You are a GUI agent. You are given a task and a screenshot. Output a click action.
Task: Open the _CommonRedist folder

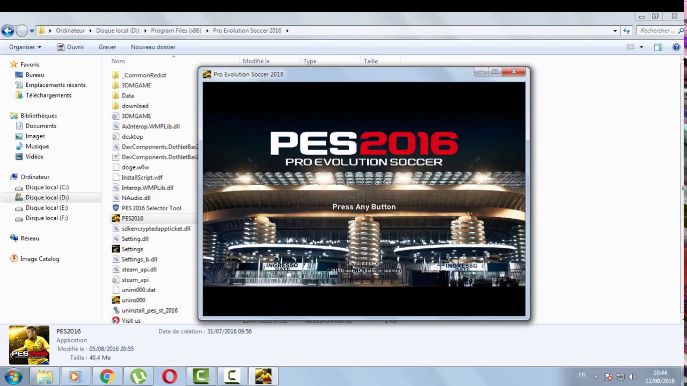pyautogui.click(x=144, y=75)
